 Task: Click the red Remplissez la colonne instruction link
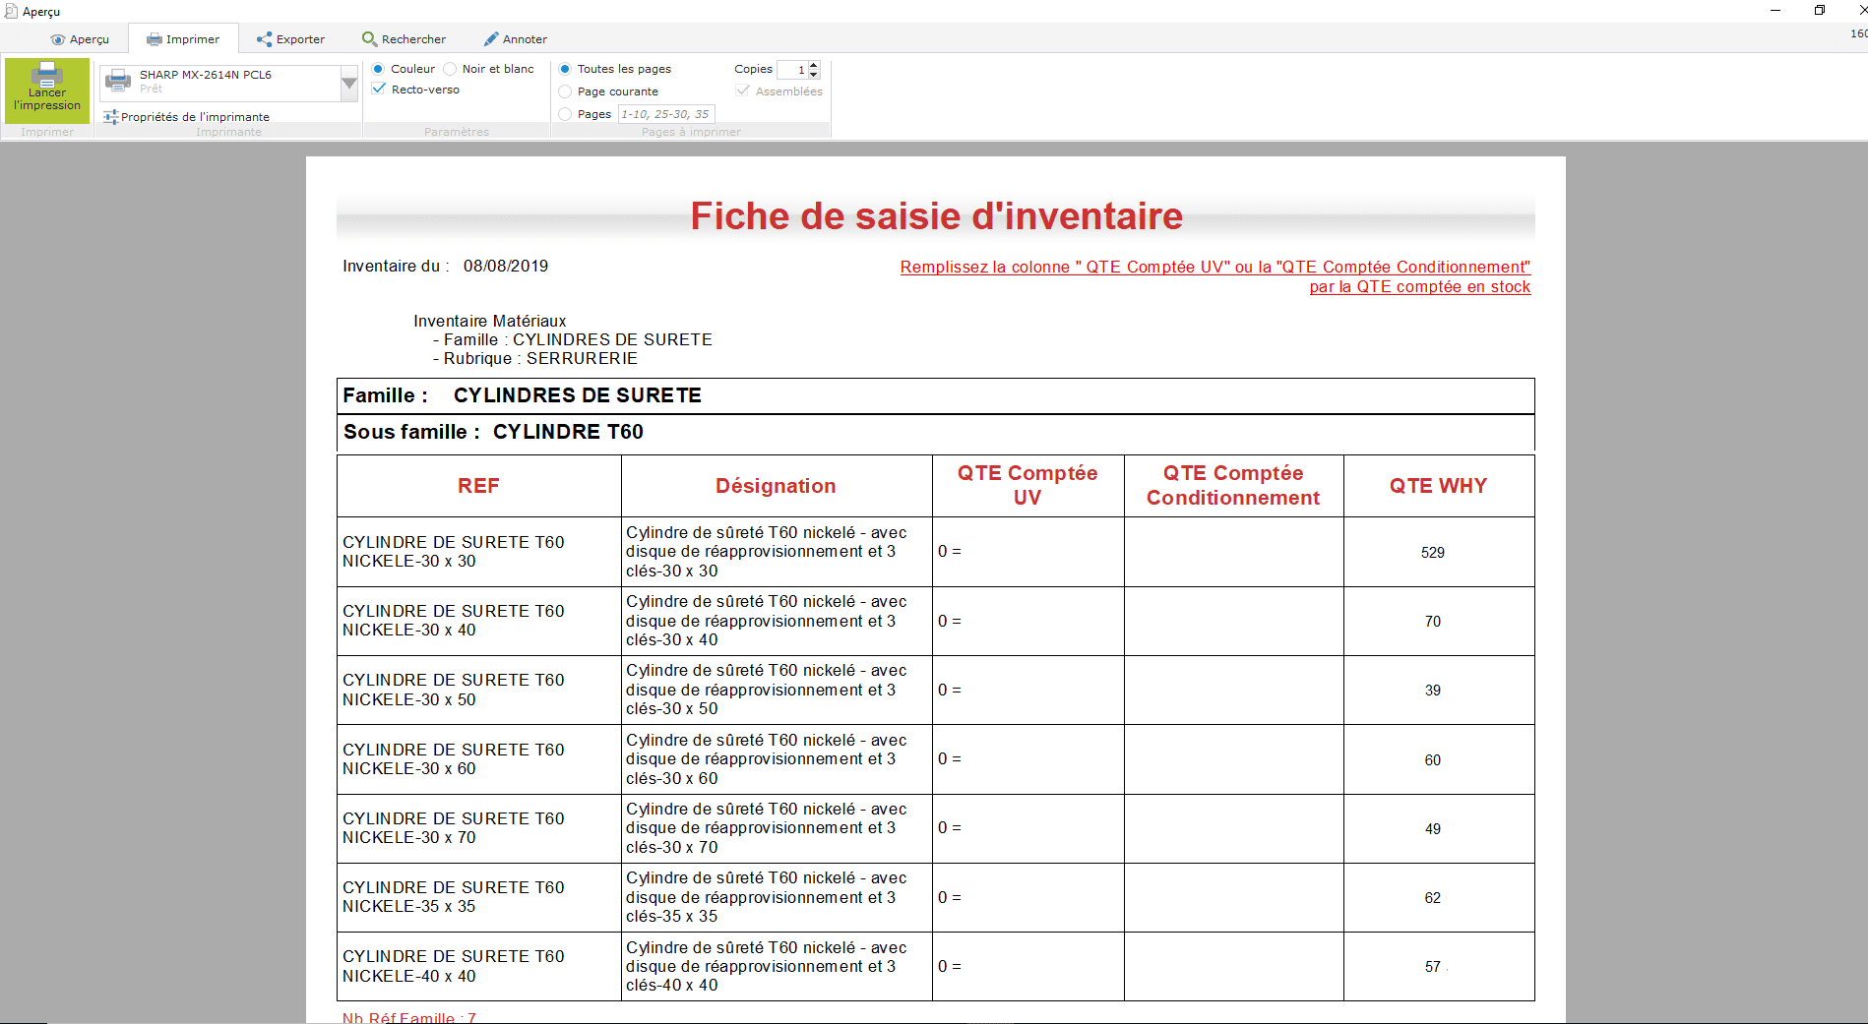tap(1214, 268)
